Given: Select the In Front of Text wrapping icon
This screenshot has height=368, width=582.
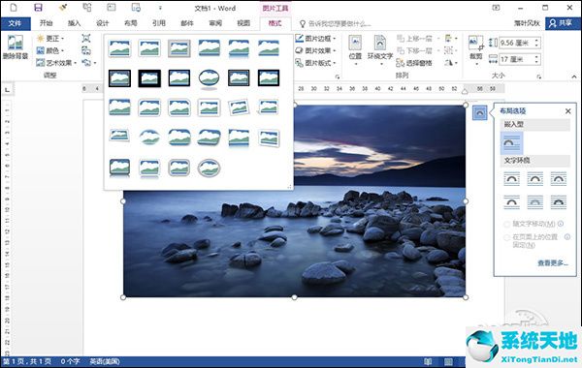Looking at the screenshot, I should tap(559, 202).
